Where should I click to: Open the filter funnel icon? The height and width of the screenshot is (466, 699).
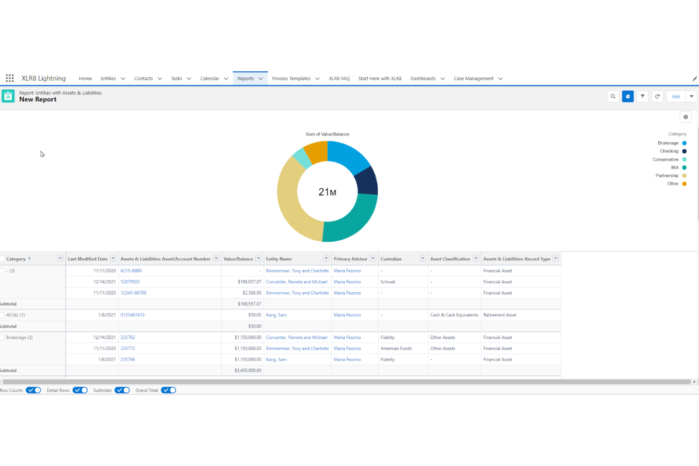tap(642, 96)
